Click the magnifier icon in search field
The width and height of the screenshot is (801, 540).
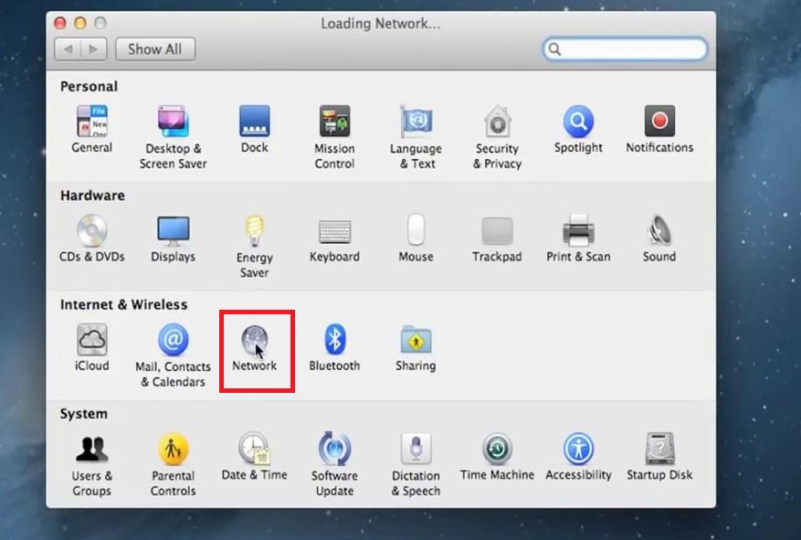(x=554, y=49)
